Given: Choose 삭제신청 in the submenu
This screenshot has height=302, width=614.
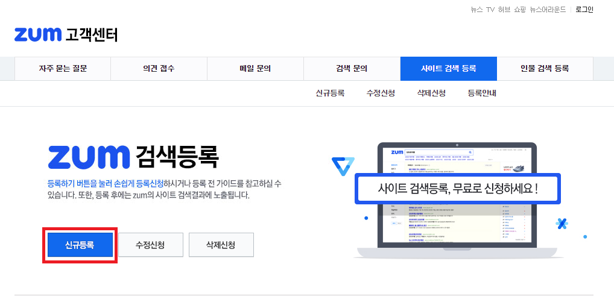Looking at the screenshot, I should 431,93.
